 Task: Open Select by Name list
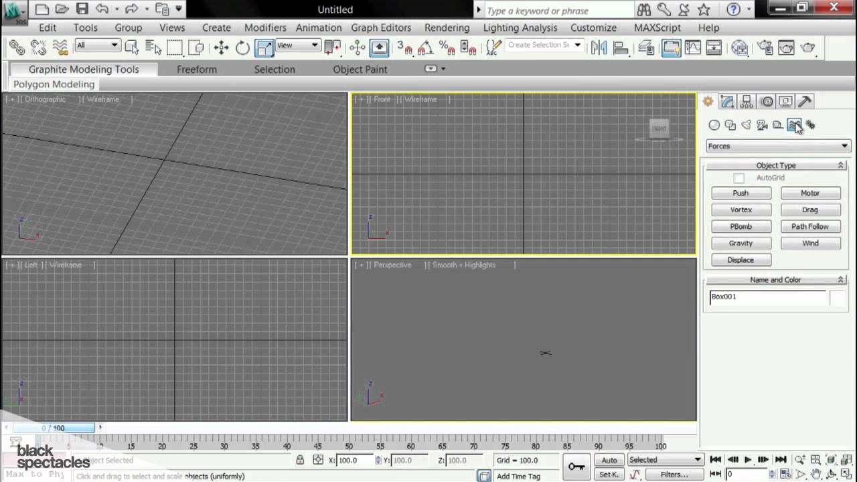153,48
